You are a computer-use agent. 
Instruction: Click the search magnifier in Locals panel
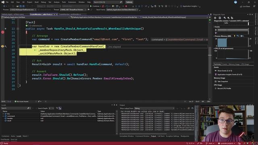[x=28, y=108]
